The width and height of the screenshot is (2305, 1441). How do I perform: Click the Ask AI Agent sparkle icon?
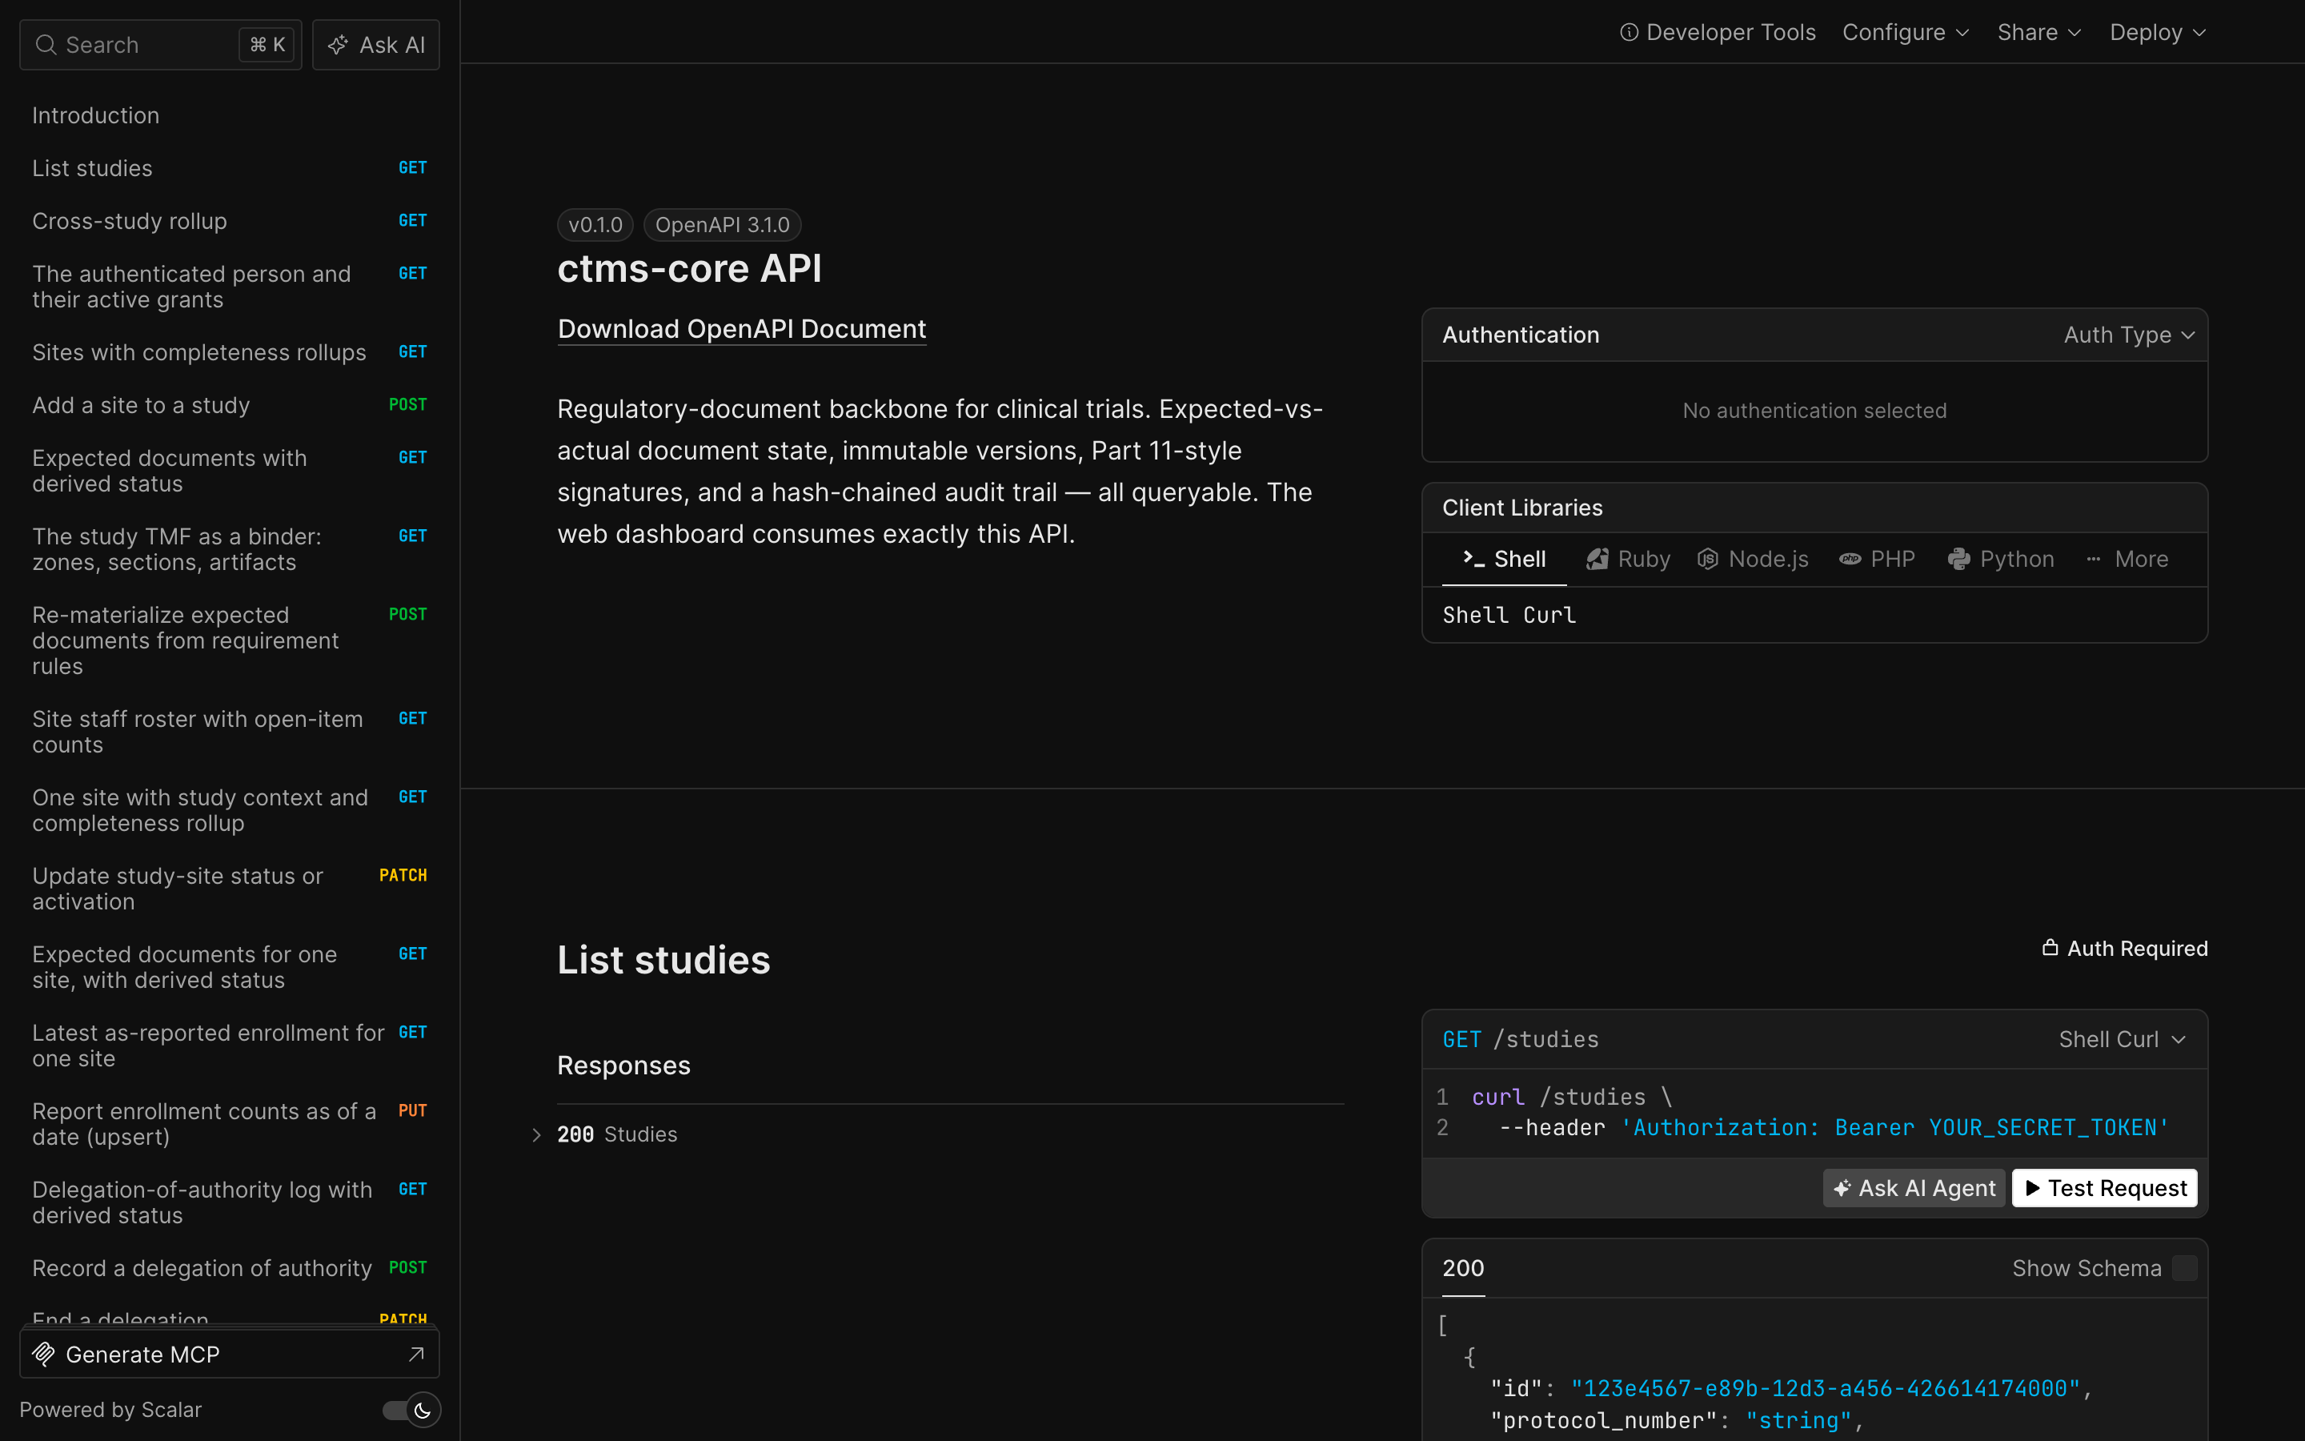pos(1842,1189)
